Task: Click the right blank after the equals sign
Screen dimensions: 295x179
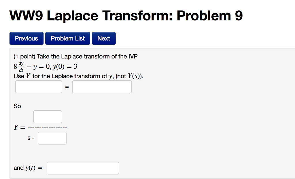Action: tap(102, 86)
